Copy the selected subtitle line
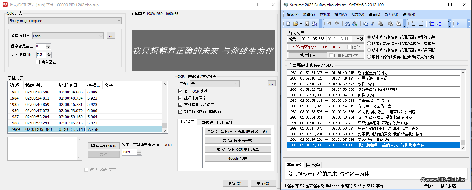Screen dimensions: 472x190 [x=366, y=24]
